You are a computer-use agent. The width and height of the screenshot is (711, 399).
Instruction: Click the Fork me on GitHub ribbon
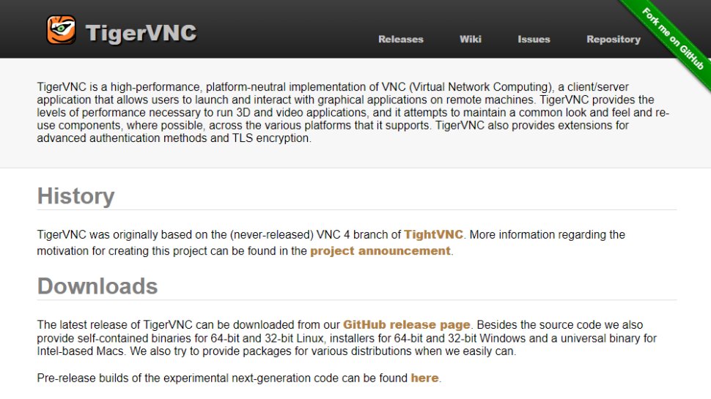(674, 39)
